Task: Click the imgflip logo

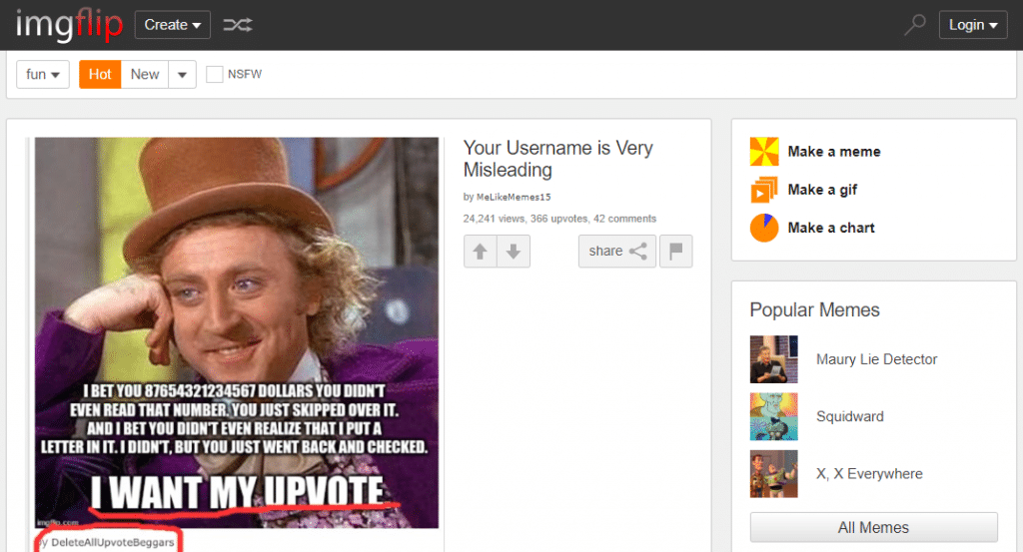Action: (69, 25)
